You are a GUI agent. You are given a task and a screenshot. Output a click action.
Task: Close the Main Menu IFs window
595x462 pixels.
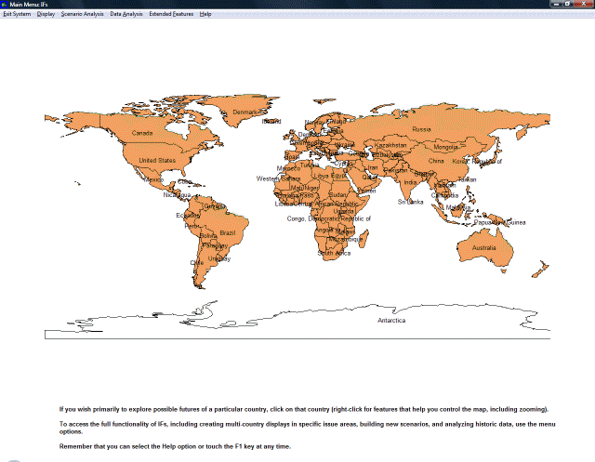(x=583, y=5)
